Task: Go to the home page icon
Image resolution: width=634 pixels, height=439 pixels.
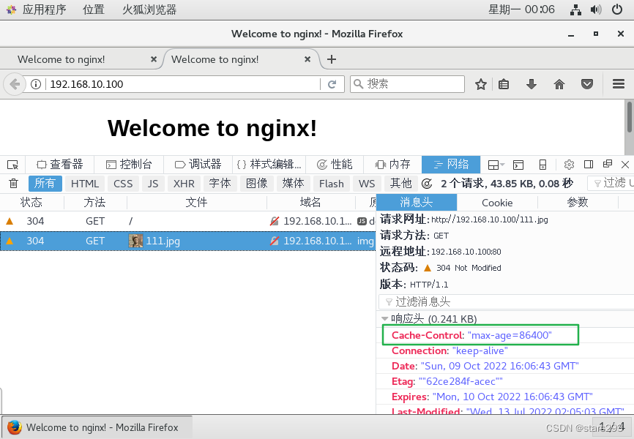Action: (x=559, y=84)
